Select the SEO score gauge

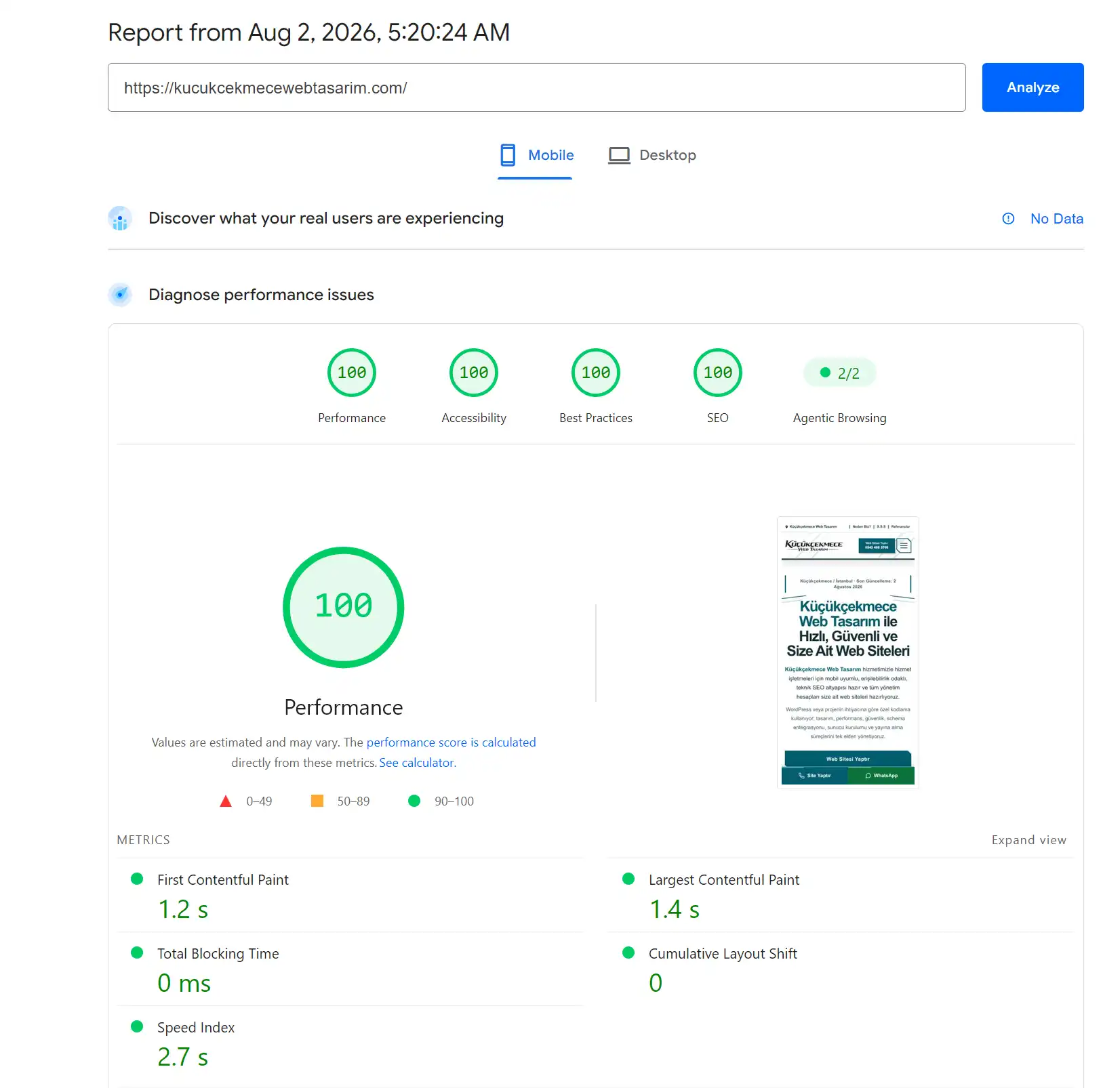(718, 373)
